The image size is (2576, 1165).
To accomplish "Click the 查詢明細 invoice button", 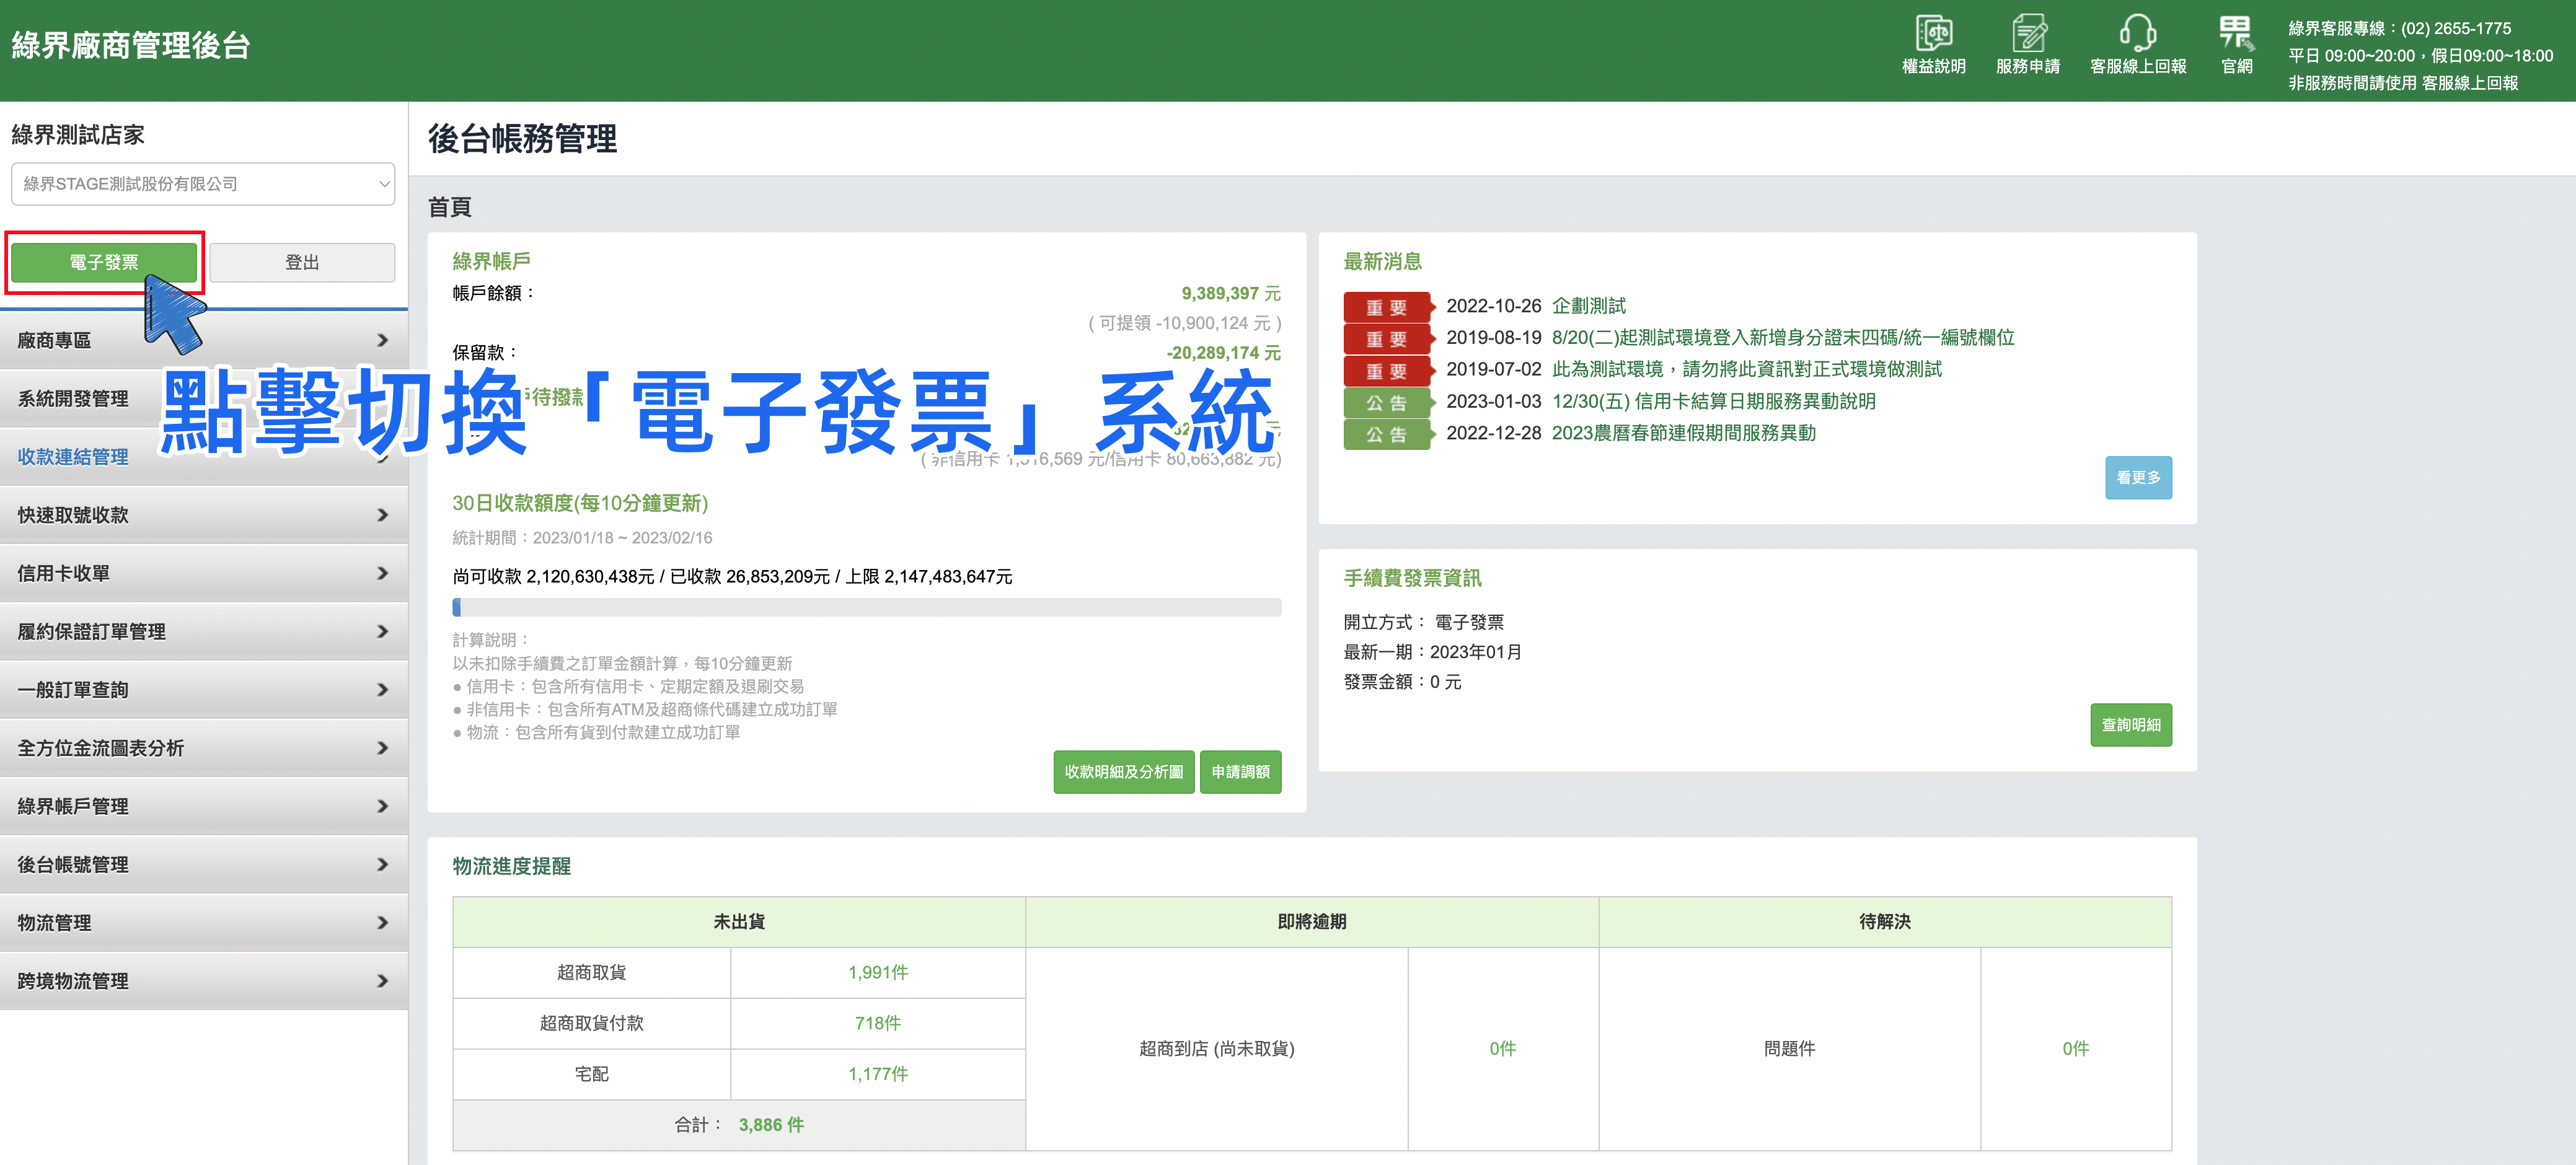I will [2130, 724].
